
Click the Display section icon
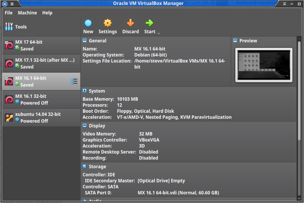84,125
